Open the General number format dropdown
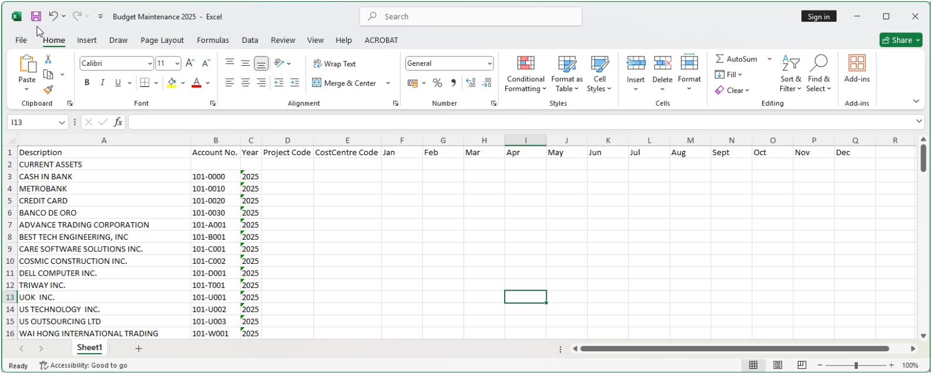The image size is (933, 376). coord(489,63)
